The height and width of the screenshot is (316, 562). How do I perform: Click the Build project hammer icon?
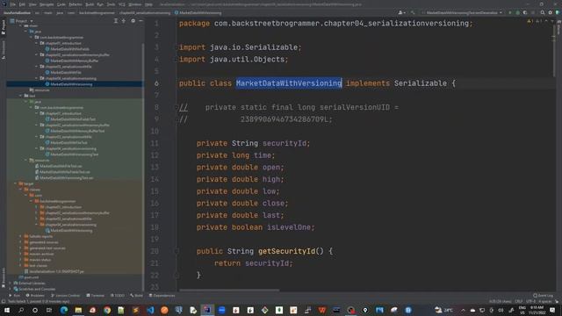pos(413,12)
